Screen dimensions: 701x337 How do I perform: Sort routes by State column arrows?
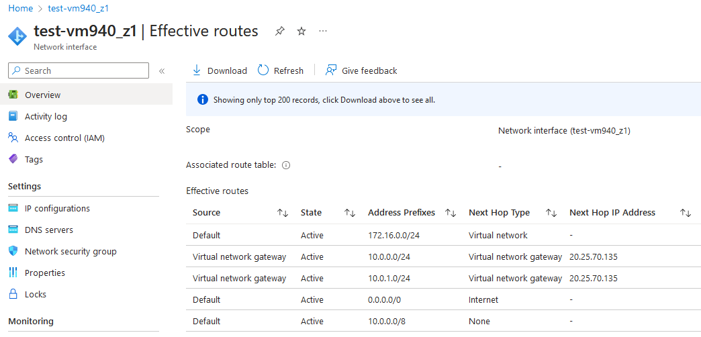(x=350, y=213)
